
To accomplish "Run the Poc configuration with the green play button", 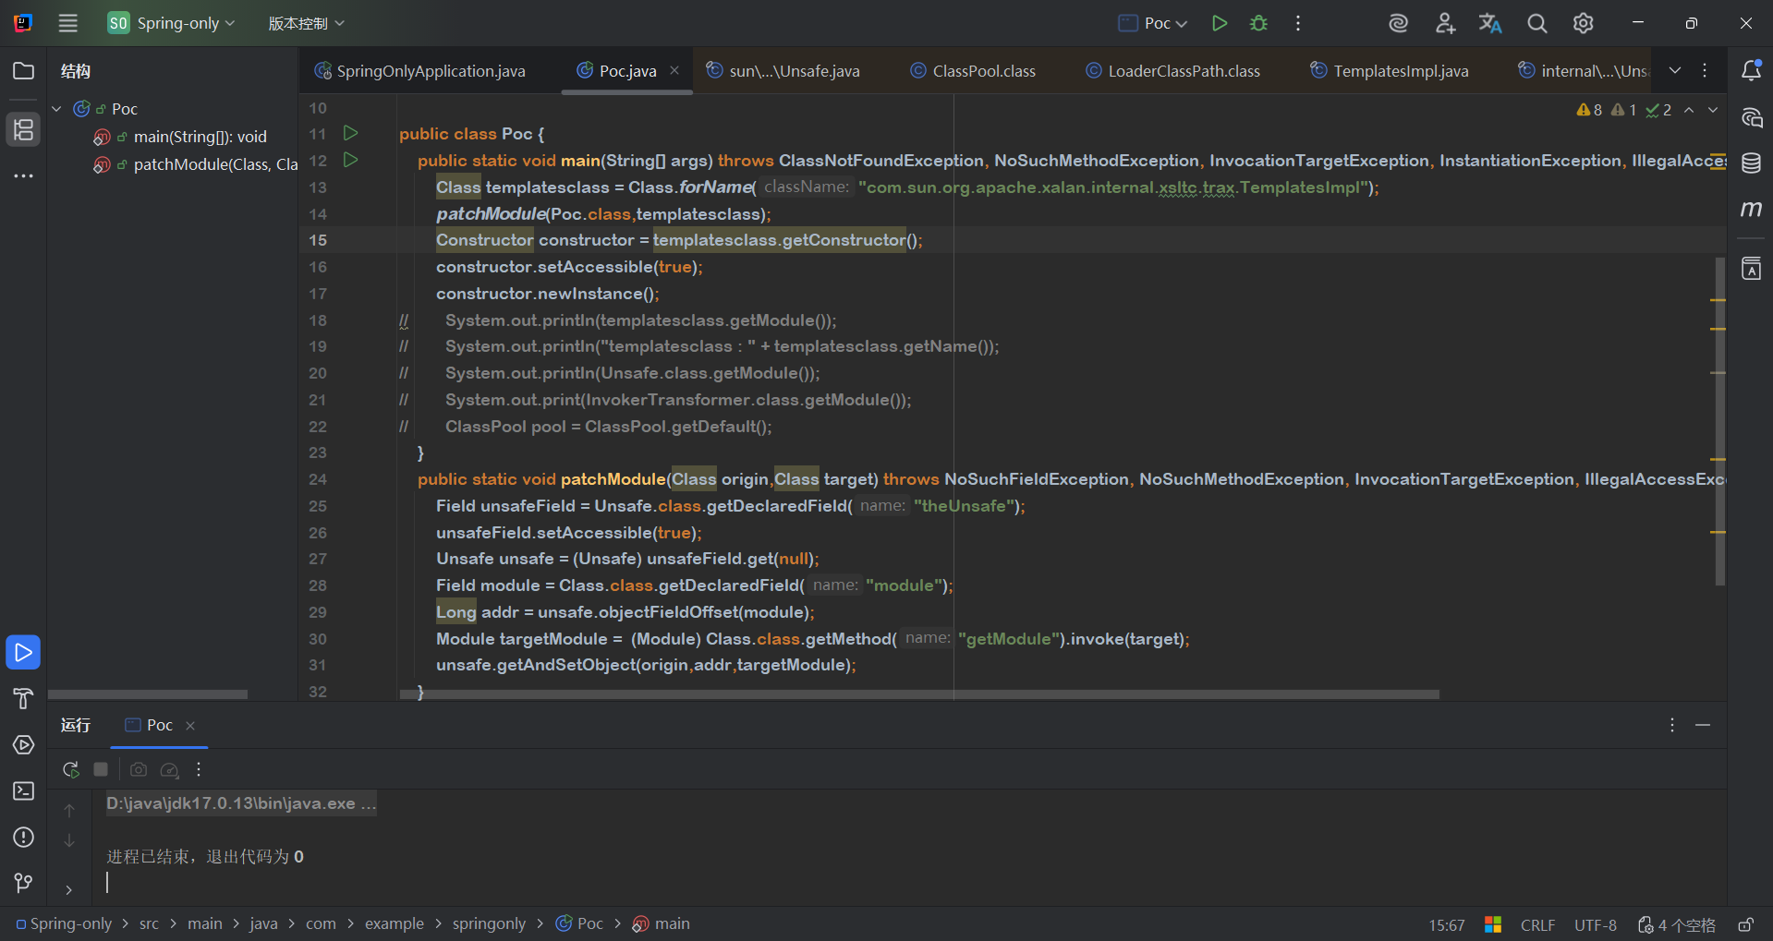I will click(1220, 23).
